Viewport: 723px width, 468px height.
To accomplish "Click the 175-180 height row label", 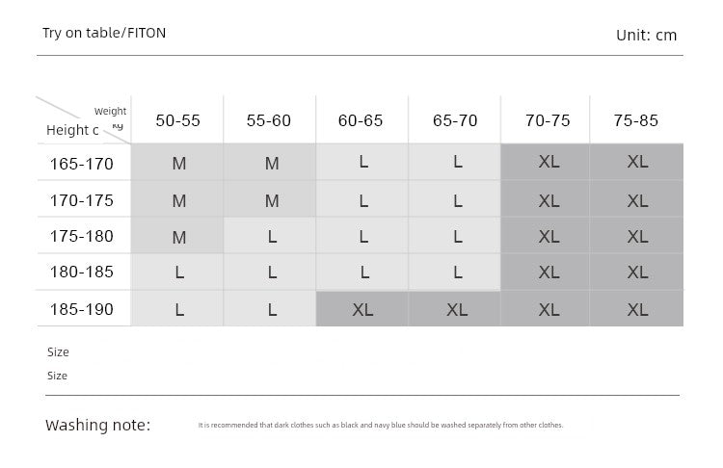I will pos(82,237).
